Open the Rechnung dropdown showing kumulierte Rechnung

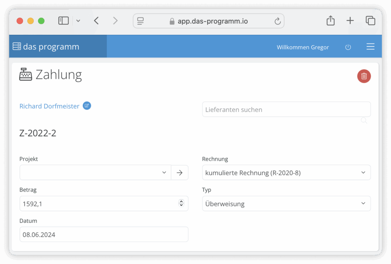286,172
